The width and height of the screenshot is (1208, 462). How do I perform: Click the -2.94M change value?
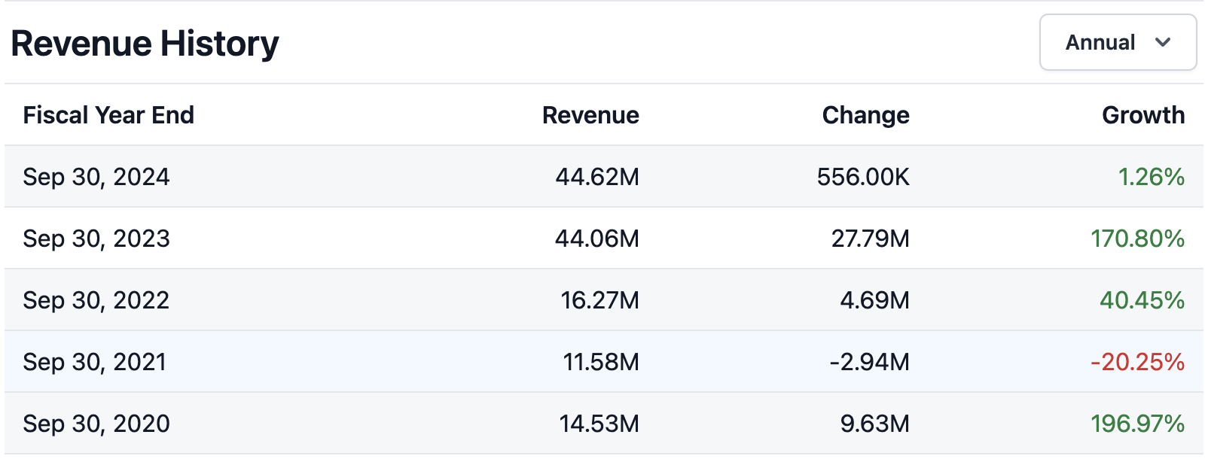(x=869, y=362)
